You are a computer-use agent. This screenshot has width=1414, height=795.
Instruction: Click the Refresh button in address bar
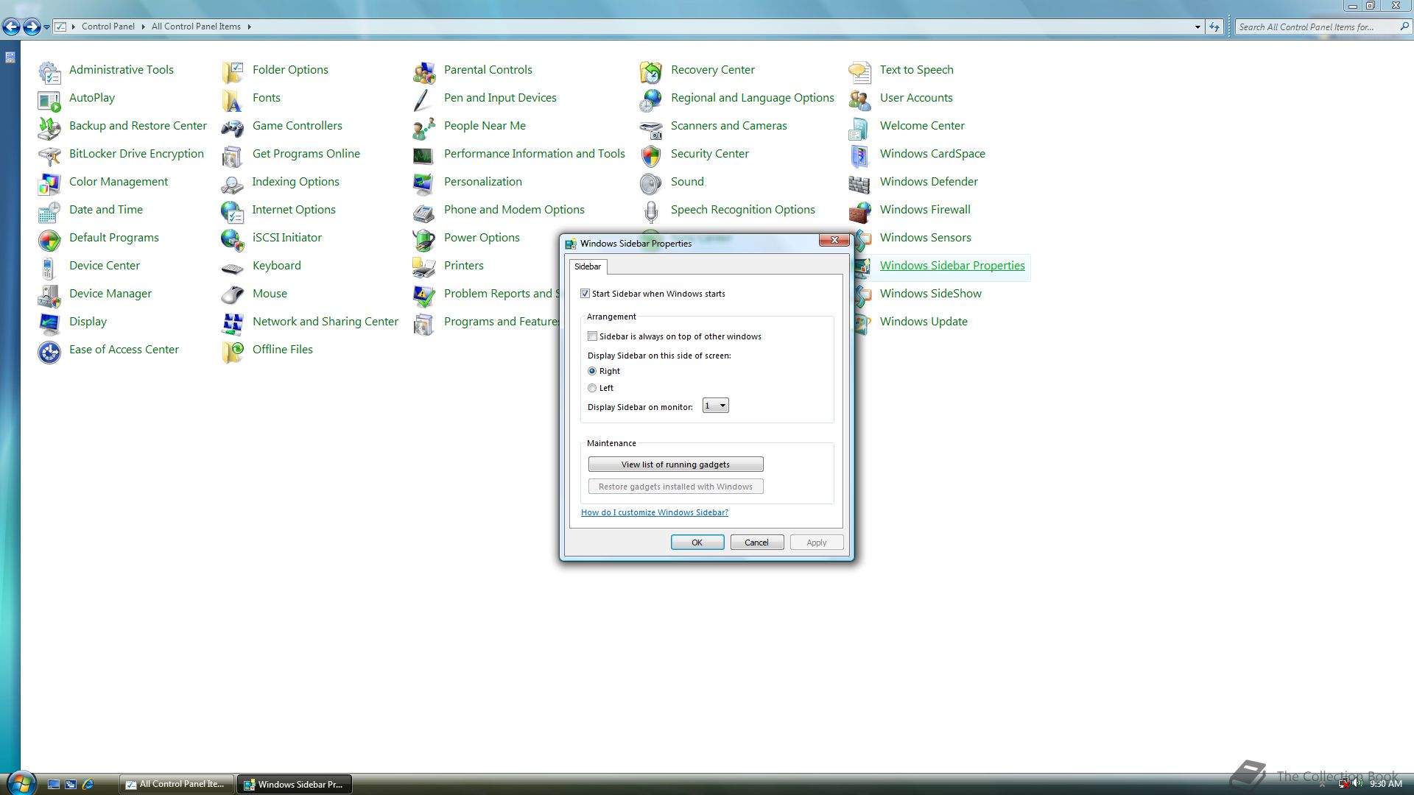tap(1214, 26)
